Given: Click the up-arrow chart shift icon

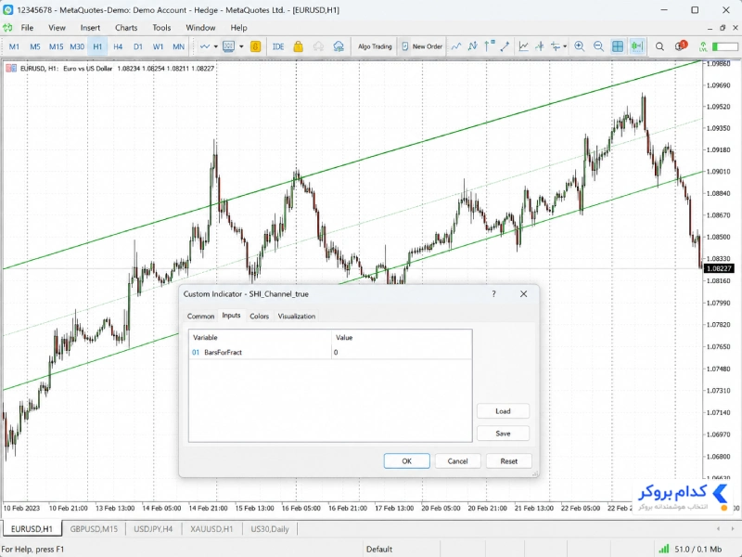Looking at the screenshot, I should click(490, 46).
